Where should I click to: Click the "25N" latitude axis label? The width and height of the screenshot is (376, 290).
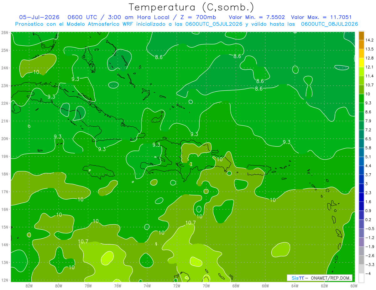(4, 50)
